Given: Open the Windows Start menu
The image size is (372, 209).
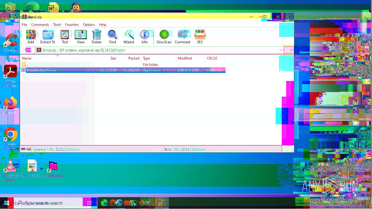Looking at the screenshot, I should tap(6, 203).
